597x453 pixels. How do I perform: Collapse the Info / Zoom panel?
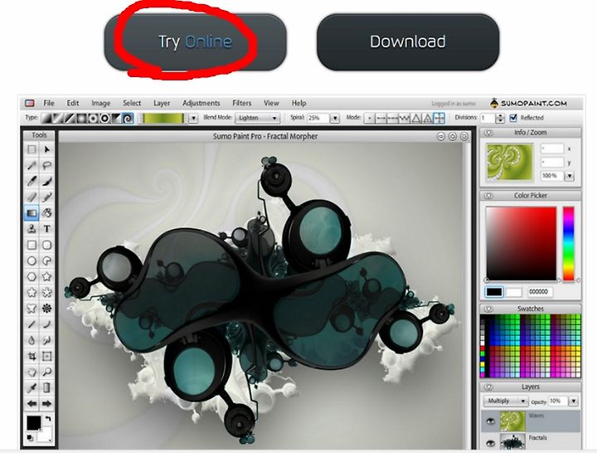[489, 133]
